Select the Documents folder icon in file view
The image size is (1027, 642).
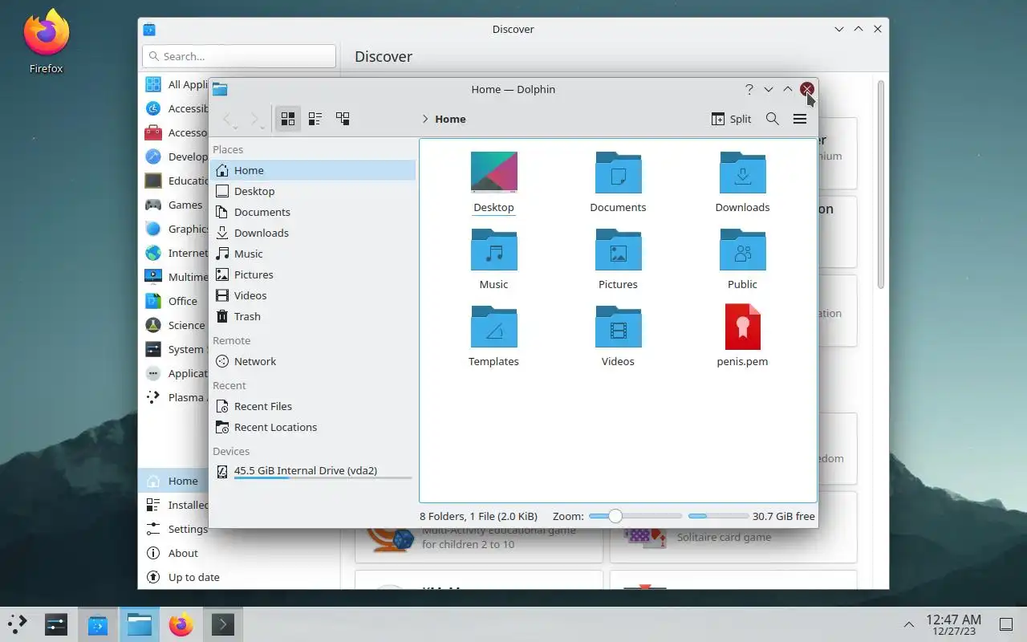(618, 172)
